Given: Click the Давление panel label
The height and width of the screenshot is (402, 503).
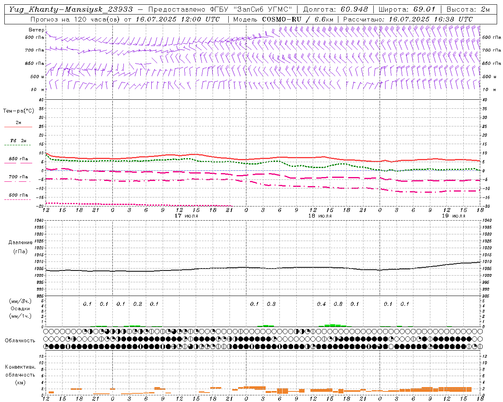Looking at the screenshot, I should pyautogui.click(x=20, y=243).
